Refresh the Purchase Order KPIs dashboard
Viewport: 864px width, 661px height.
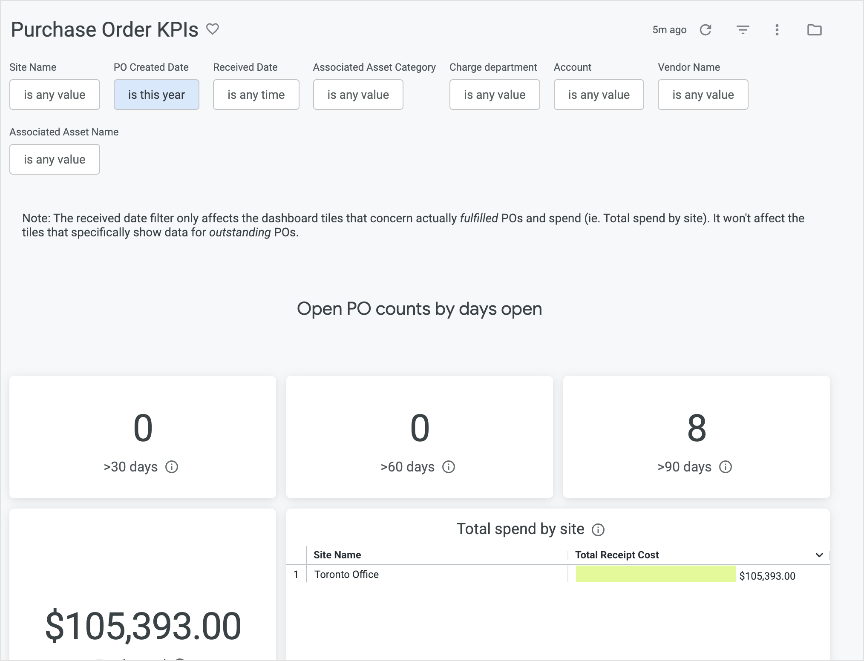pyautogui.click(x=706, y=29)
